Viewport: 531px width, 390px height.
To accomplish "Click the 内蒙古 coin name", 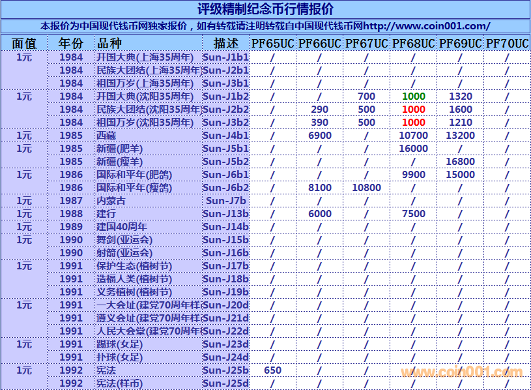I will [x=111, y=201].
